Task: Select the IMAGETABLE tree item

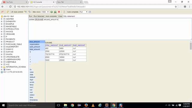Action: (x=11, y=27)
